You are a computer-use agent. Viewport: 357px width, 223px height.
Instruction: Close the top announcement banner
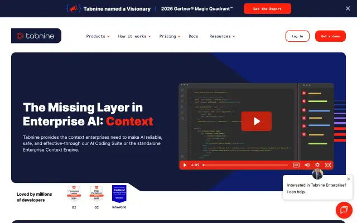pyautogui.click(x=348, y=8)
